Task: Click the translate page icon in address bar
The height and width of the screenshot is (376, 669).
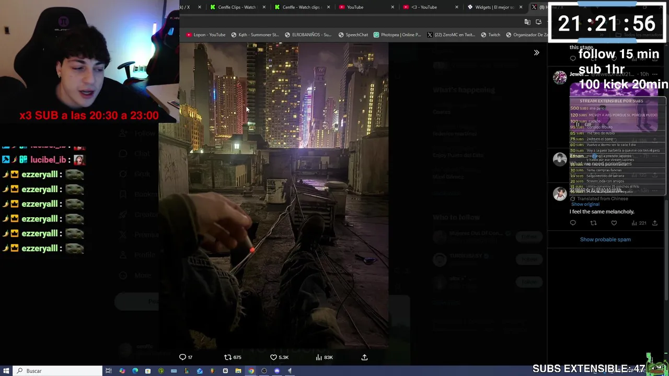Action: pyautogui.click(x=527, y=22)
